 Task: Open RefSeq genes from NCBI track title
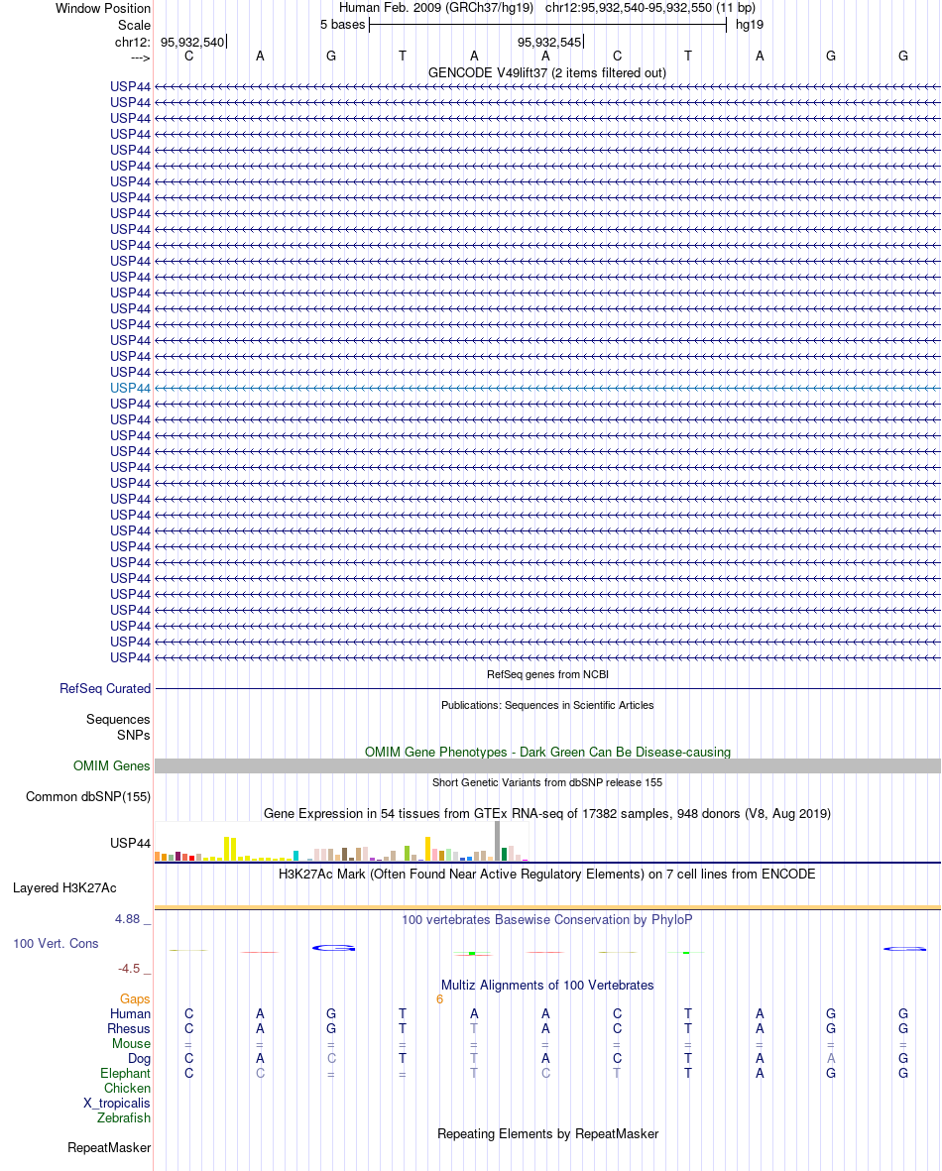click(x=547, y=674)
